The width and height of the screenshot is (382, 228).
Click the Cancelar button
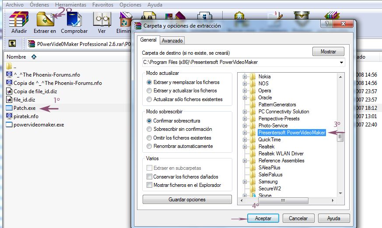(298, 218)
